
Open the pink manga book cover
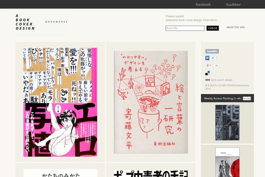coord(60,102)
